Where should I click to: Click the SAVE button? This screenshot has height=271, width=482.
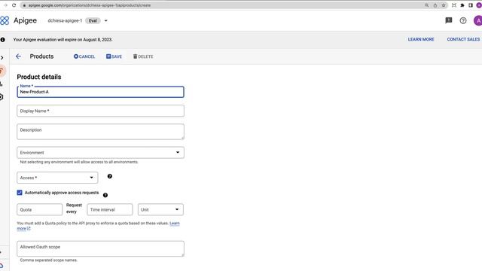tap(114, 56)
